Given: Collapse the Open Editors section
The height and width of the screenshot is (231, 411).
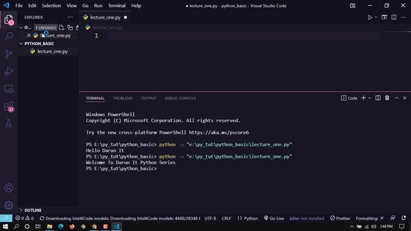Looking at the screenshot, I should (x=21, y=28).
